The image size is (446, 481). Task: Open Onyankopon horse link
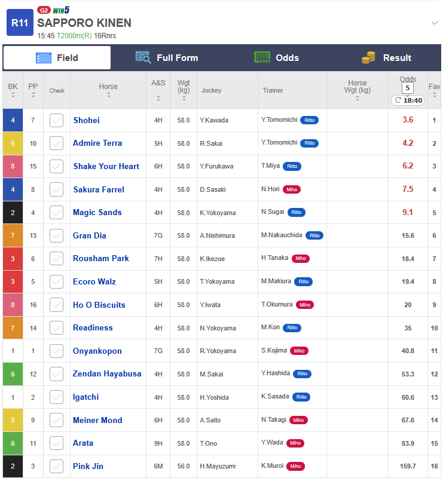click(x=97, y=351)
